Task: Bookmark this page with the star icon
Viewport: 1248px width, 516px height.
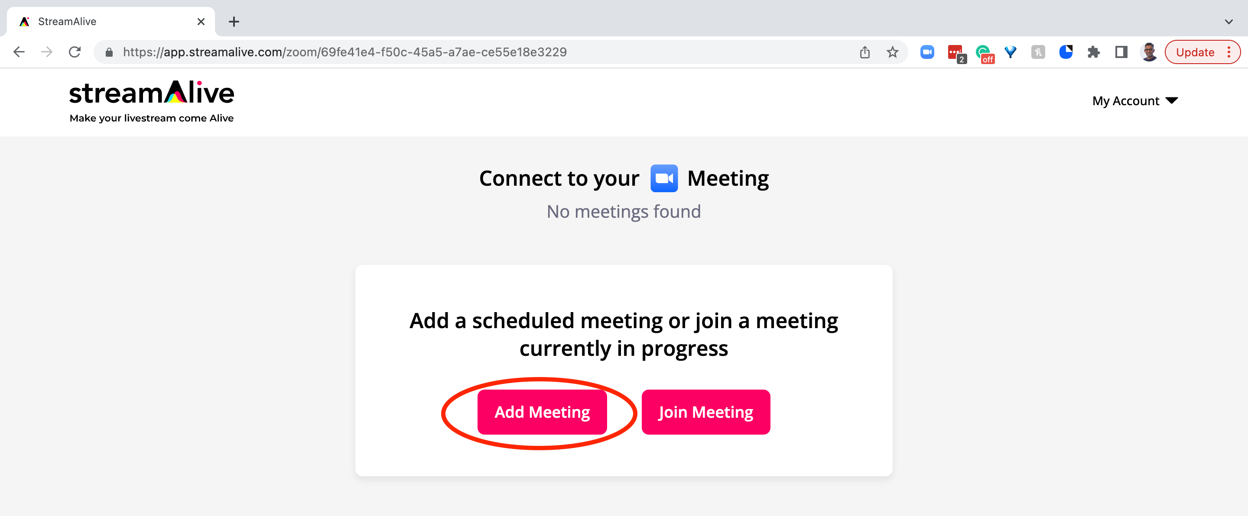Action: point(892,52)
